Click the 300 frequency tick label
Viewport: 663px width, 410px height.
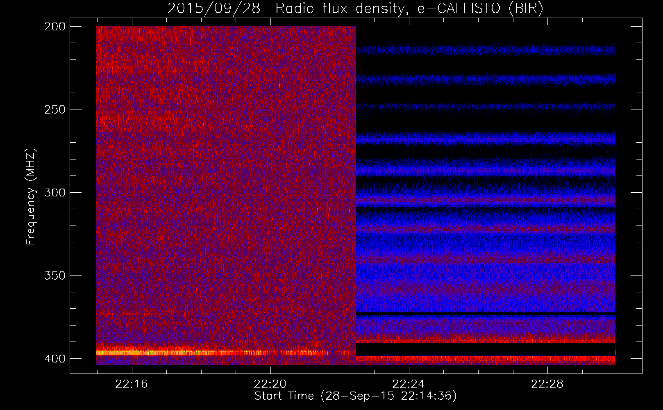coord(55,193)
